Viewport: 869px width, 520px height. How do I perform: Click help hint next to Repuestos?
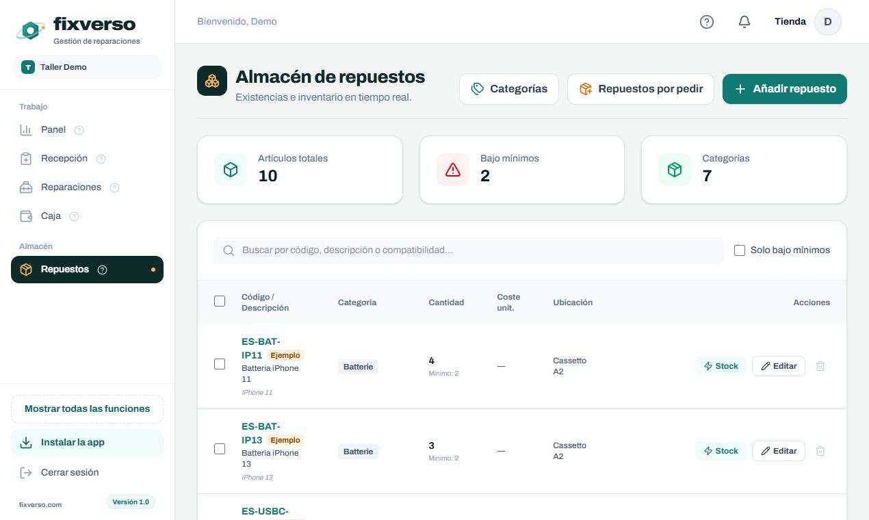tap(102, 270)
